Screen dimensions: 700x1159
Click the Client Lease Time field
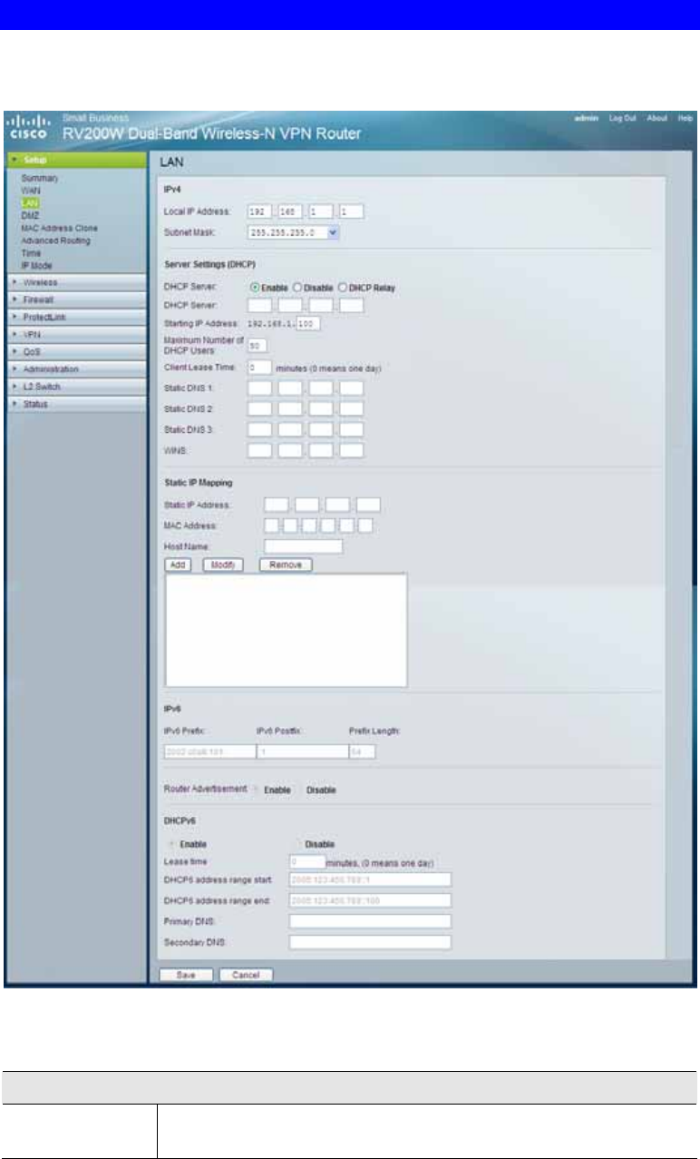[258, 368]
